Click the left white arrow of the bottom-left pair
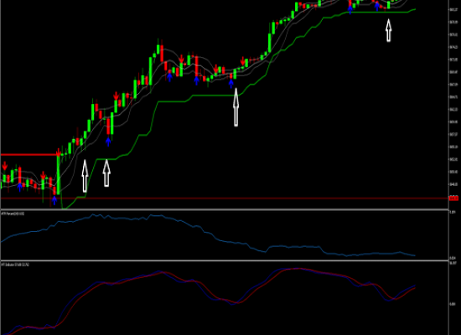The image size is (461, 335). [x=85, y=176]
